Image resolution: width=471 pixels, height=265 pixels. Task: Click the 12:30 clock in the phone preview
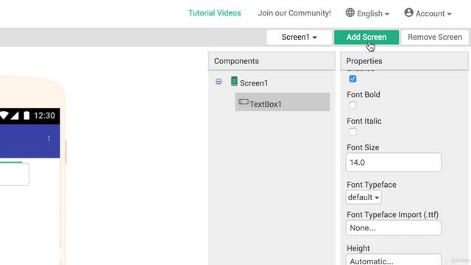(44, 116)
